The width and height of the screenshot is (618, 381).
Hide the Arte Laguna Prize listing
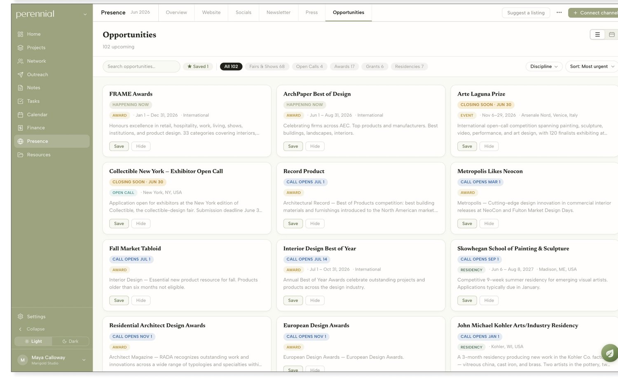(489, 146)
